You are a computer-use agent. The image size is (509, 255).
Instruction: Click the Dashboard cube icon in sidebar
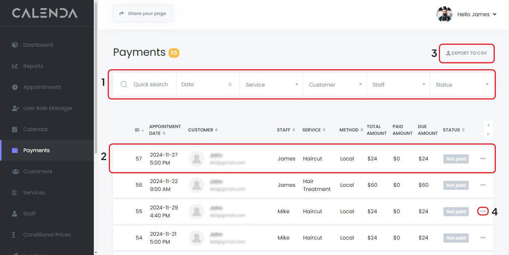(15, 45)
